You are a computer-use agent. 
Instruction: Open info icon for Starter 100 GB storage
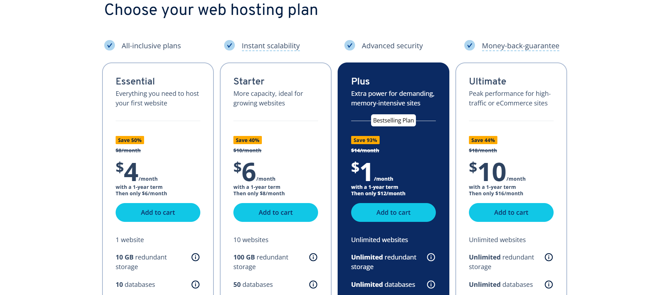point(313,257)
